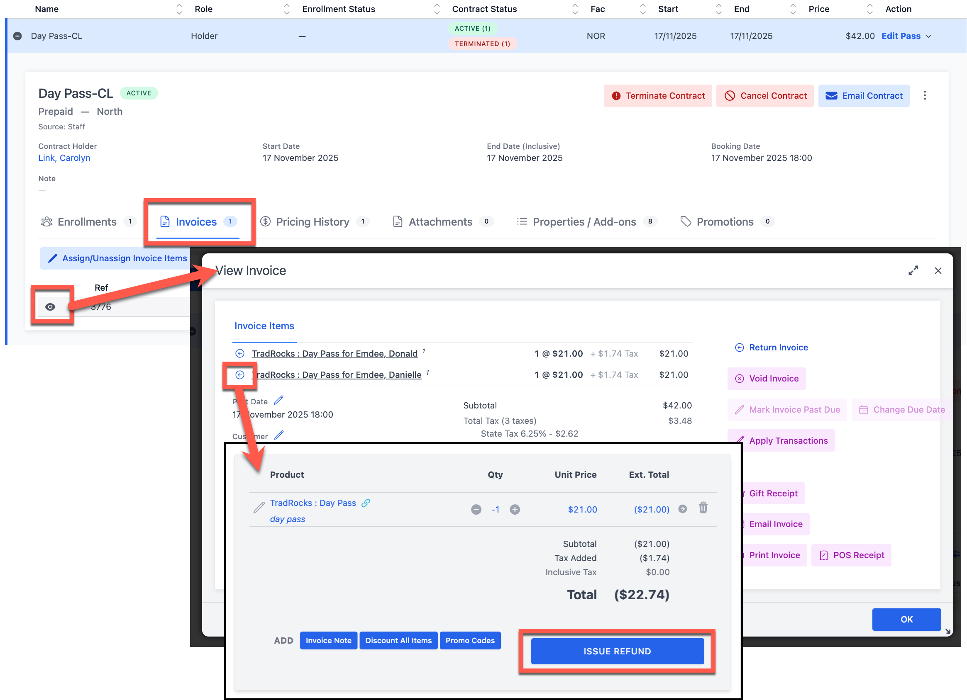Click pencil icon left of TradRocks product

coord(259,508)
